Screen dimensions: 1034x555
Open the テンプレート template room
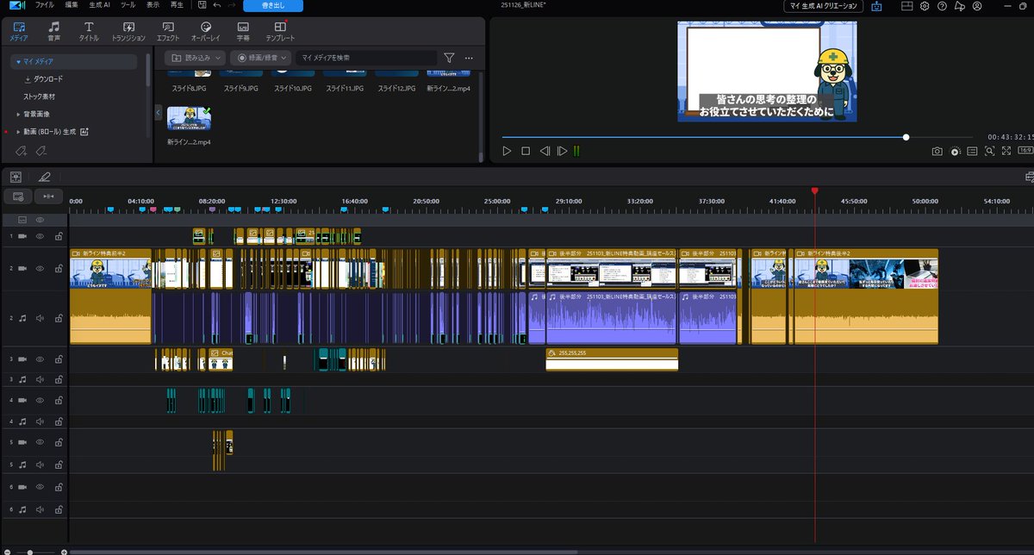click(x=280, y=31)
